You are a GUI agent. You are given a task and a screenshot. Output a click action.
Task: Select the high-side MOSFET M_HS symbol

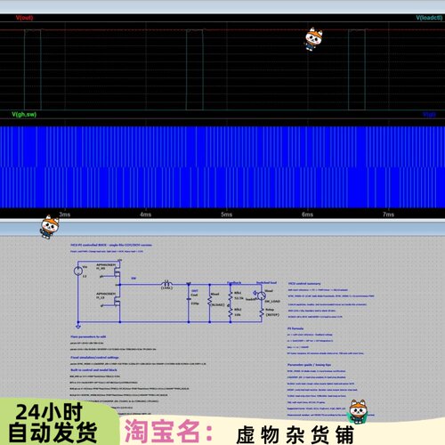117,271
